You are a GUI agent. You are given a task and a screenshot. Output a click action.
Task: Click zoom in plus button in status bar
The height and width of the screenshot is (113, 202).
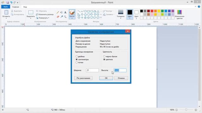(x=196, y=110)
